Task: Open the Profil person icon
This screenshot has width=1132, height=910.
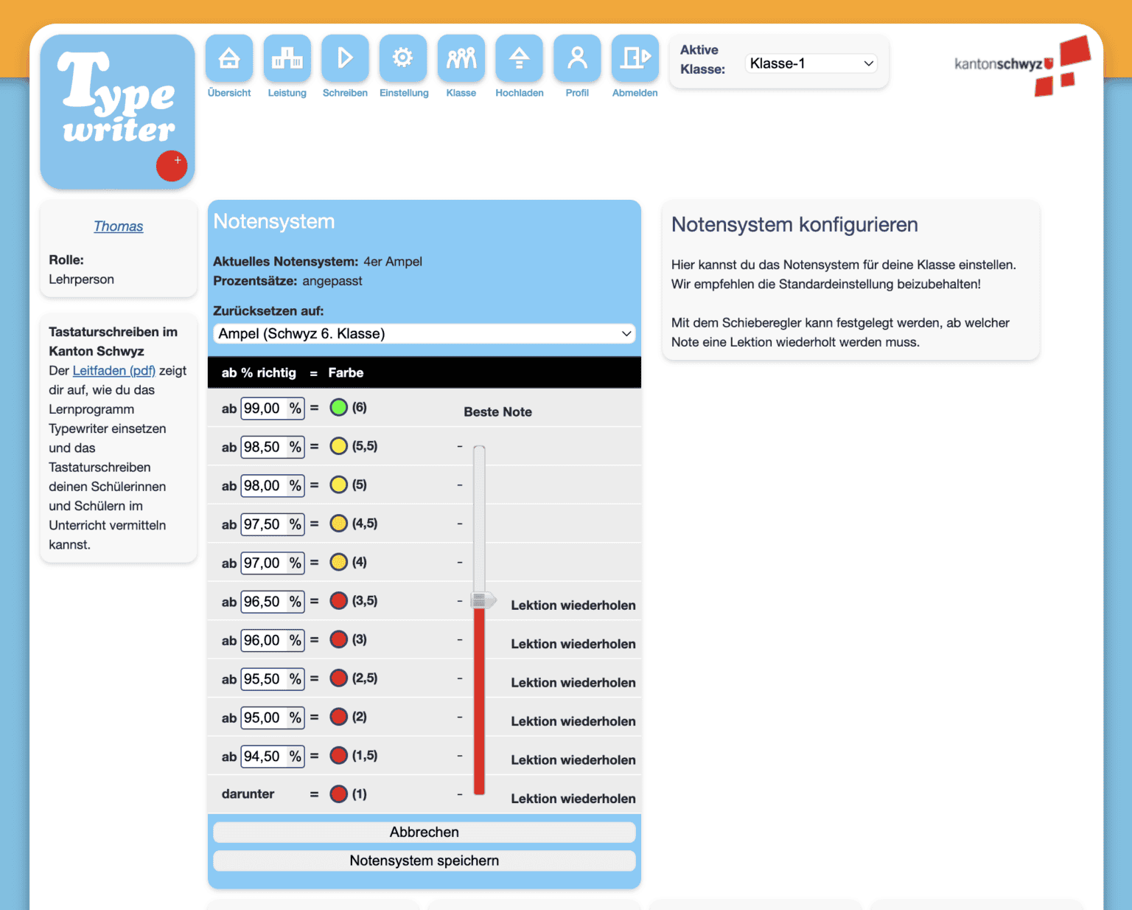Action: (577, 58)
